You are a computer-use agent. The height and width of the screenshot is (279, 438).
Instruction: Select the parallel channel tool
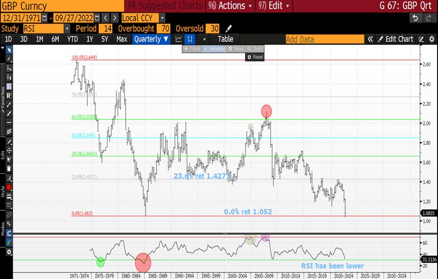9,132
